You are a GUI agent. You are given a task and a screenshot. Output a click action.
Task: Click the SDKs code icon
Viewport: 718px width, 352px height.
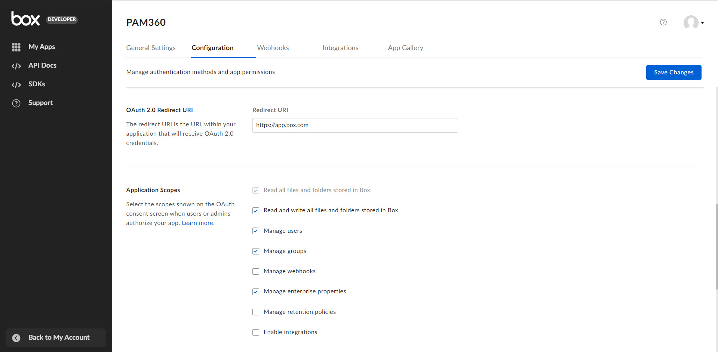click(x=16, y=85)
